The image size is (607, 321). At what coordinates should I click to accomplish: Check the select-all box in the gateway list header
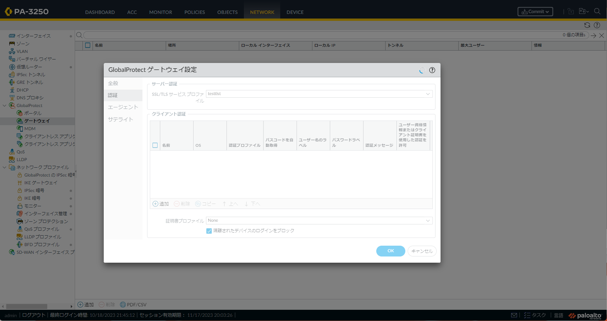[x=88, y=45]
